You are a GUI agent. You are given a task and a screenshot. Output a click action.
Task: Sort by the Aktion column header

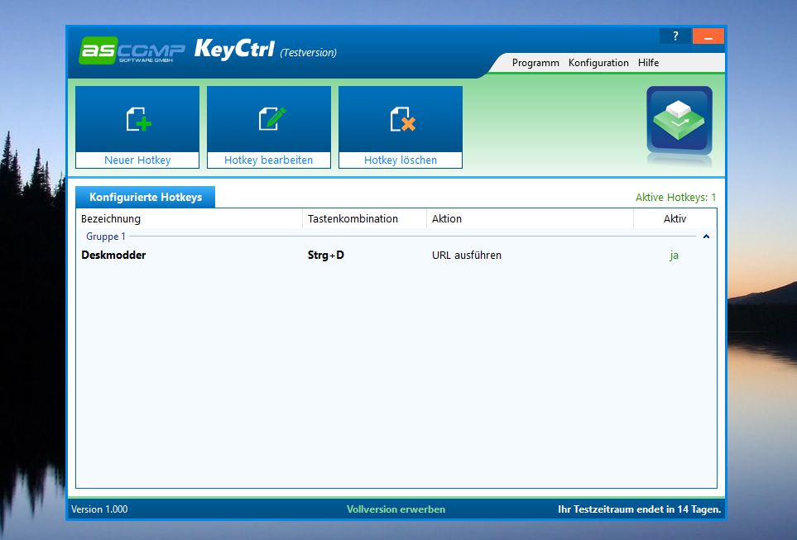(531, 219)
